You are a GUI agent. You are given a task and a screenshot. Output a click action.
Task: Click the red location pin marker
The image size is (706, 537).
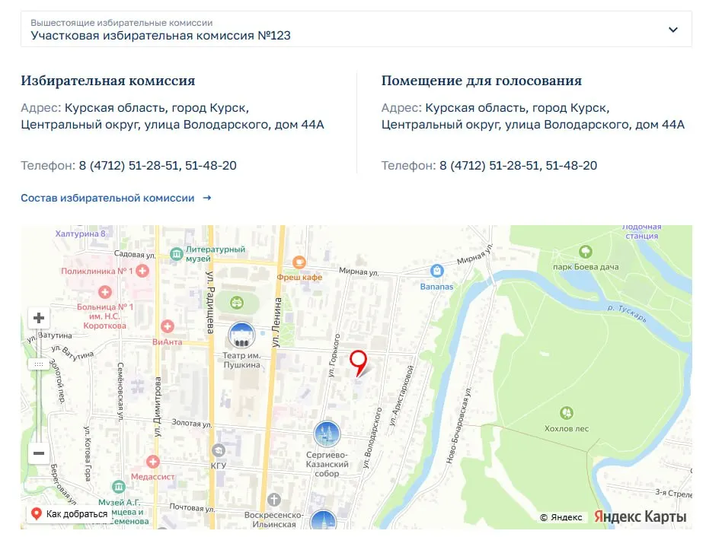(359, 363)
